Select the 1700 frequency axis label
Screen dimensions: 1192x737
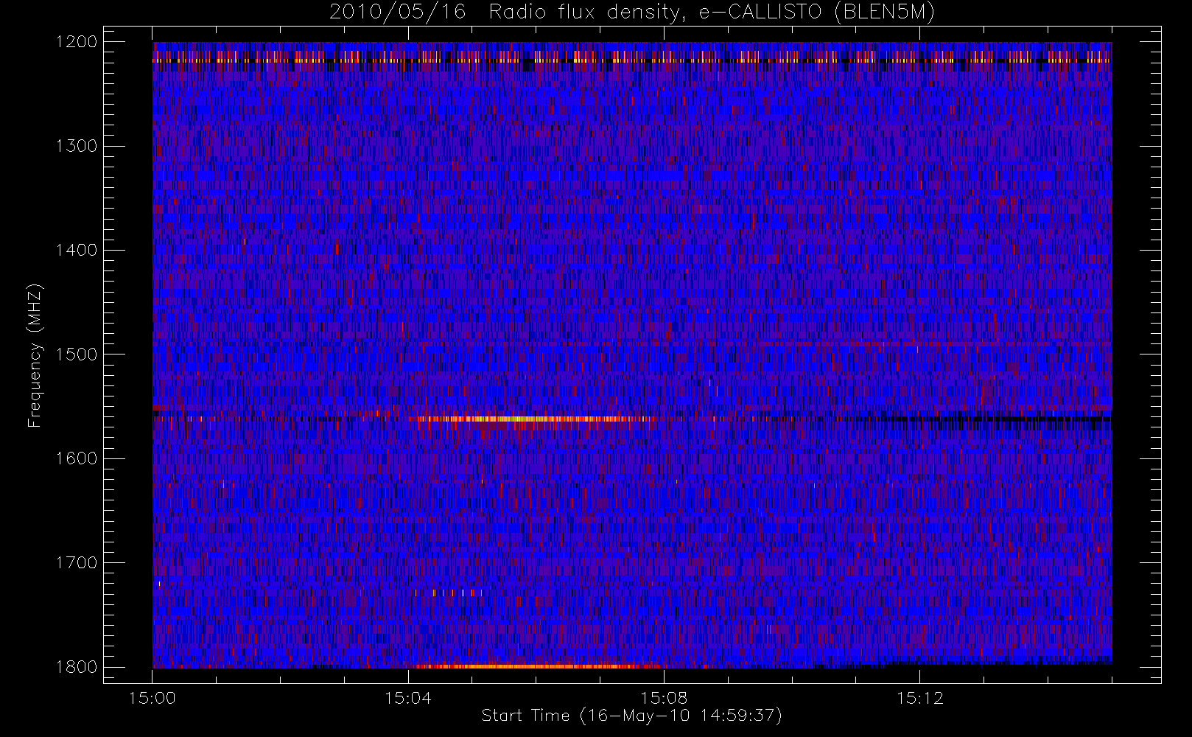pos(77,562)
